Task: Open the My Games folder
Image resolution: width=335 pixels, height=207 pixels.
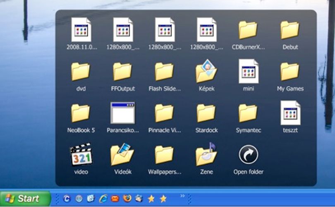Action: click(290, 72)
